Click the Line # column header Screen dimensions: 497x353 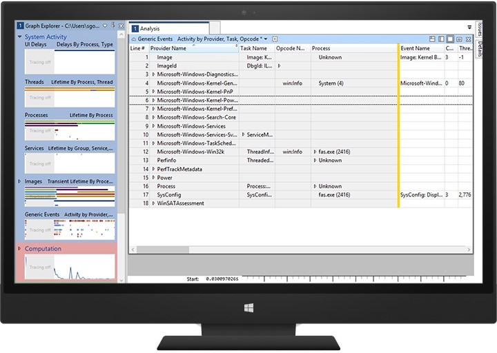139,48
